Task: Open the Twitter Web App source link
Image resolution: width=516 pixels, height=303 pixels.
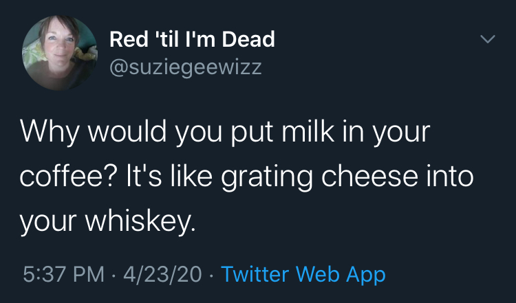Action: [x=303, y=275]
